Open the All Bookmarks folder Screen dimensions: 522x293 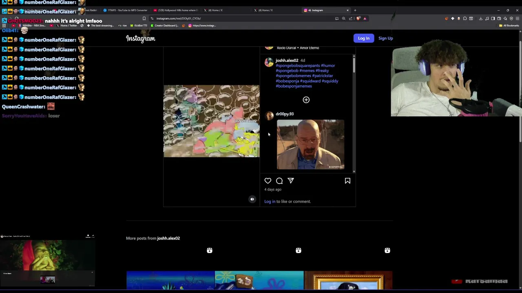click(509, 26)
